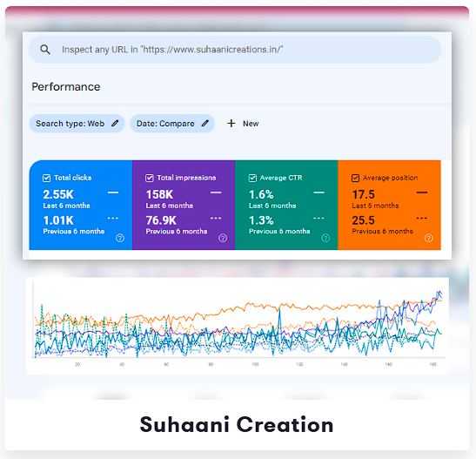Click the search magnifier icon
This screenshot has height=459, width=476.
click(45, 50)
